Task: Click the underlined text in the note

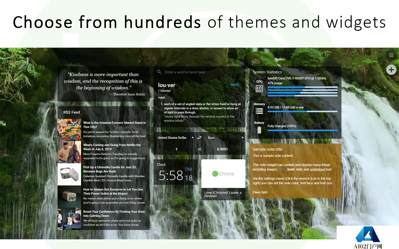Action: point(317,170)
